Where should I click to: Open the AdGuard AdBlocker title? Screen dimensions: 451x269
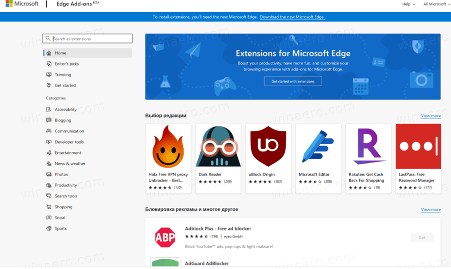pos(207,263)
